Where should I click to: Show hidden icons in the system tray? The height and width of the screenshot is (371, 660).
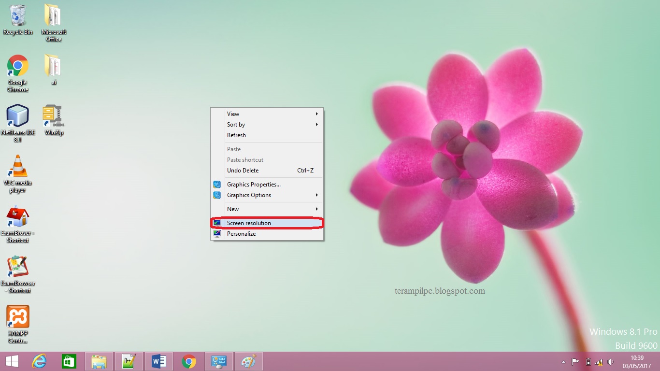(563, 362)
